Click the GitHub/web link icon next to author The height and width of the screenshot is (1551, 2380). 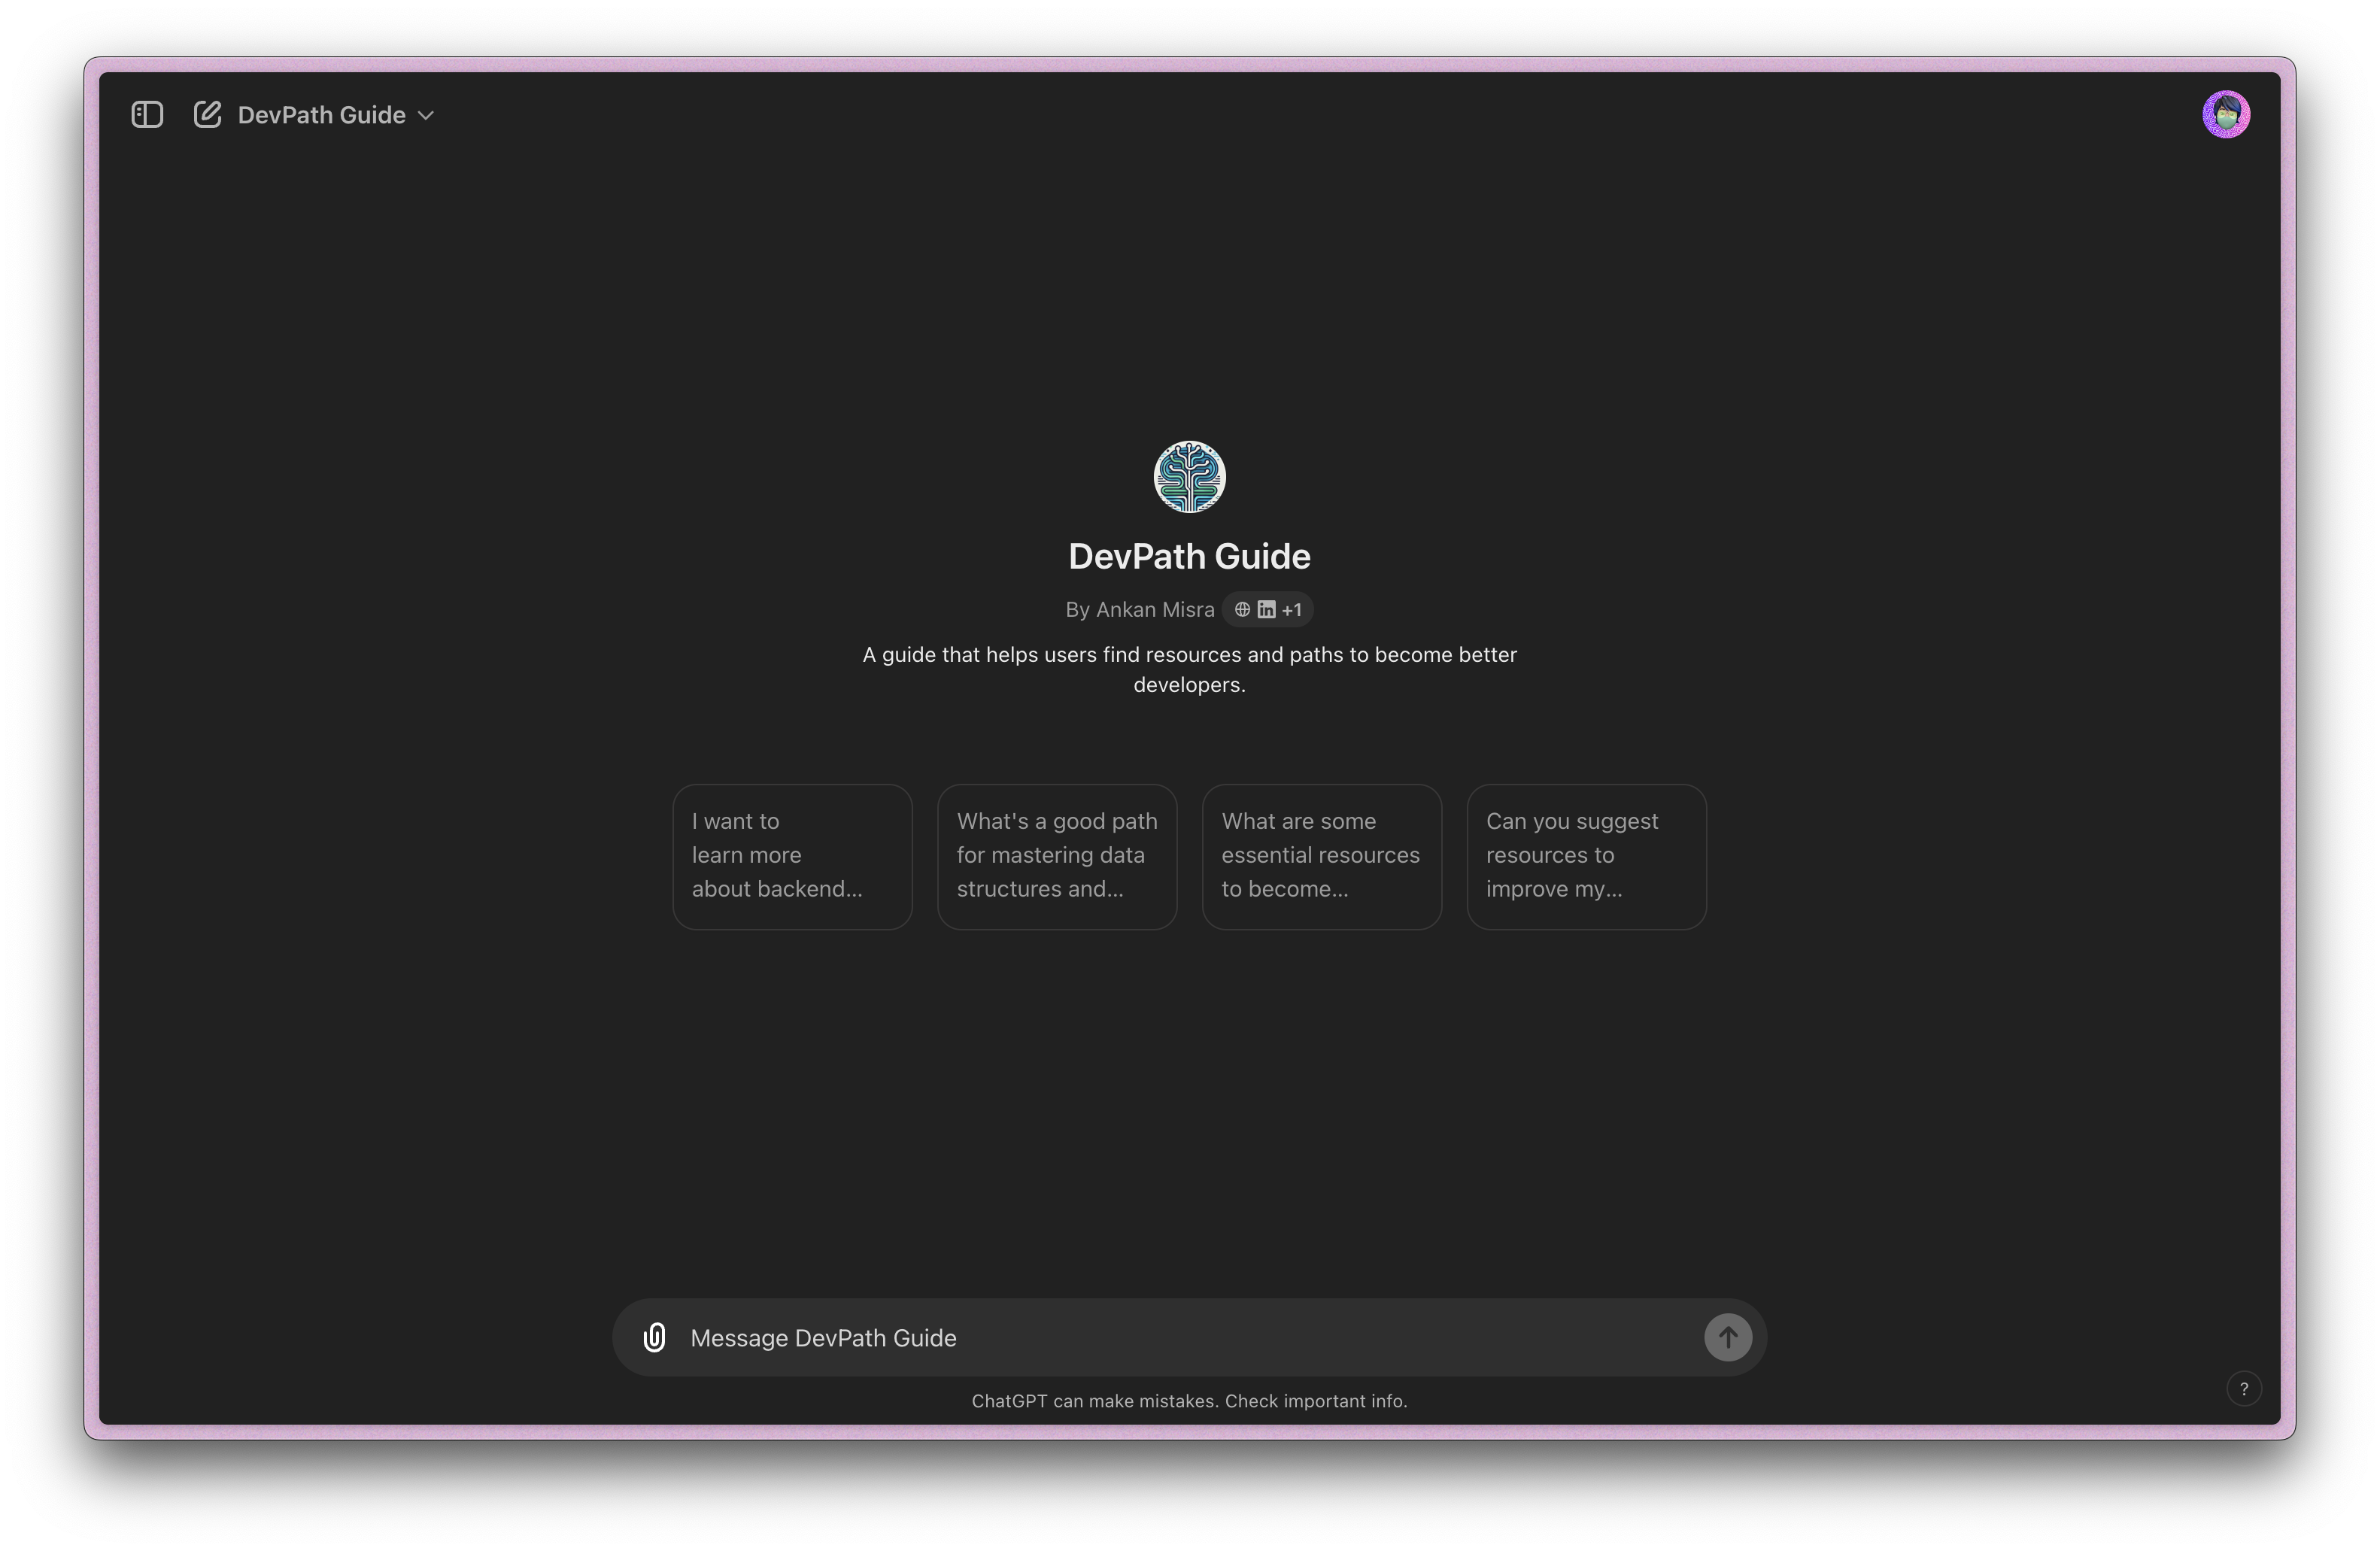(1243, 609)
